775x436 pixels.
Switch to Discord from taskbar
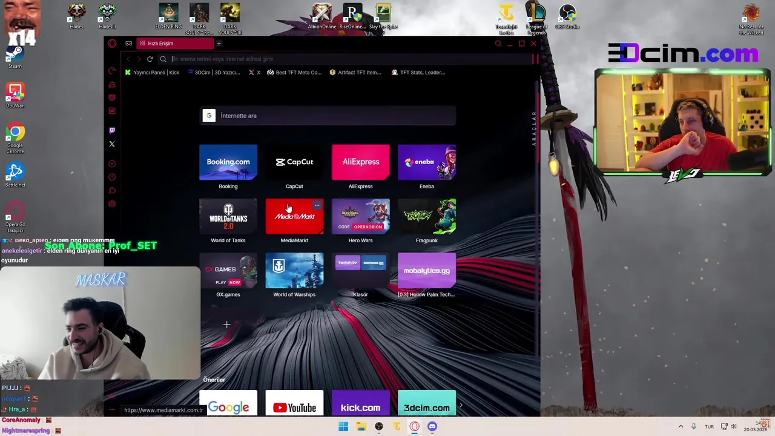[432, 427]
